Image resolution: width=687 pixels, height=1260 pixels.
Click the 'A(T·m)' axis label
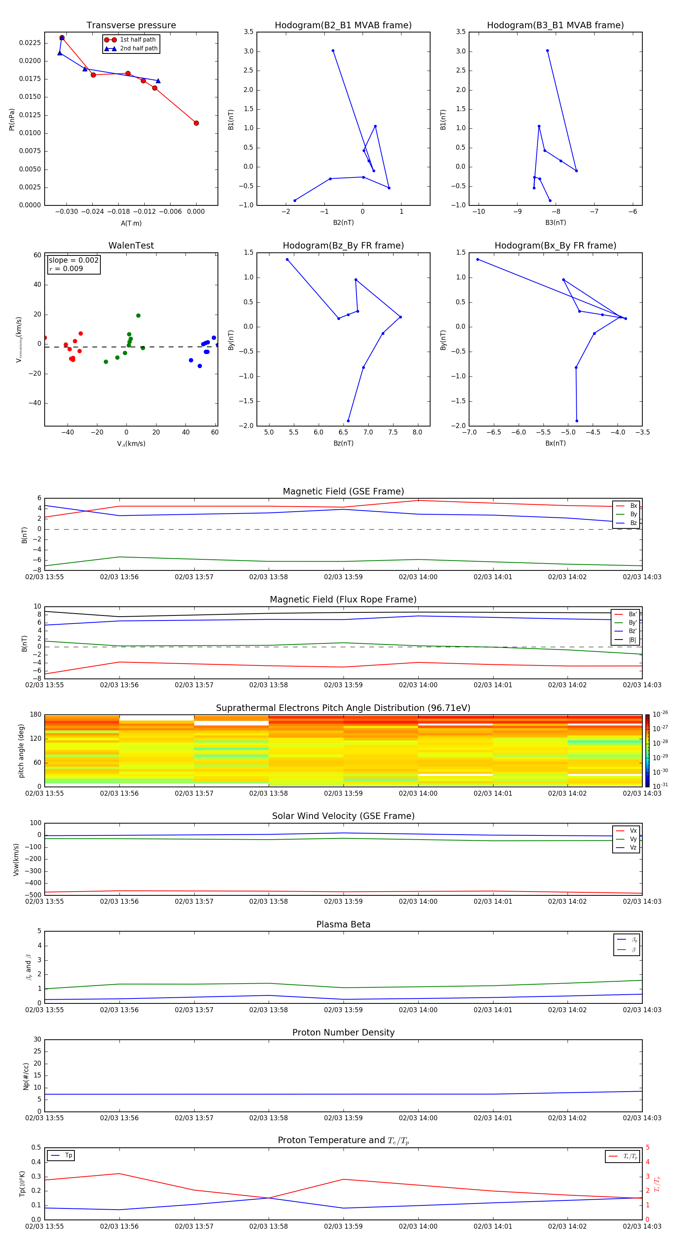(131, 223)
